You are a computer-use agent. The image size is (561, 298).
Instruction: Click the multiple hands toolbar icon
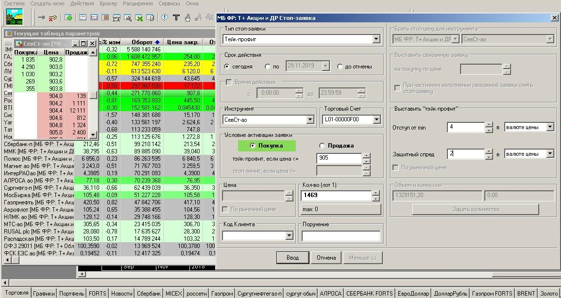[210, 17]
